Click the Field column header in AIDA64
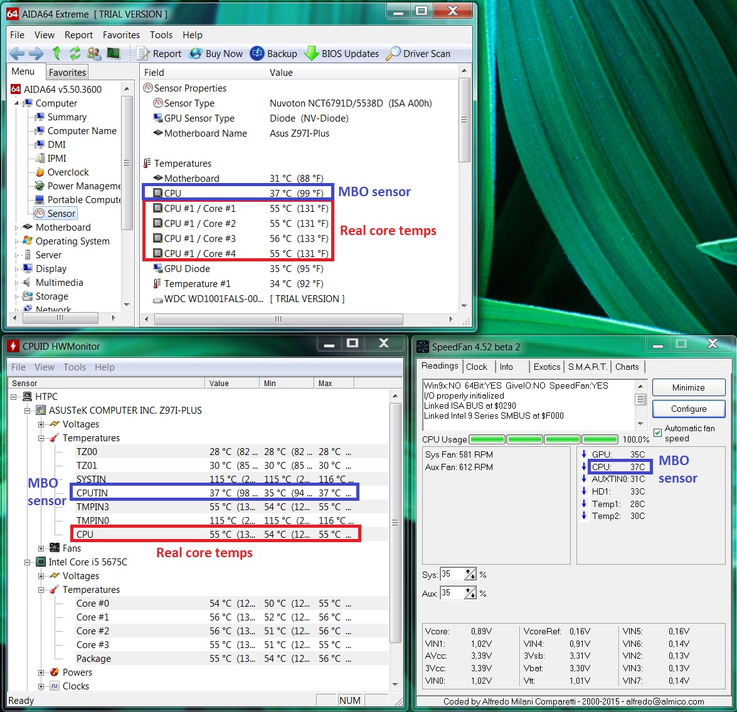Viewport: 737px width, 712px height. (x=203, y=72)
